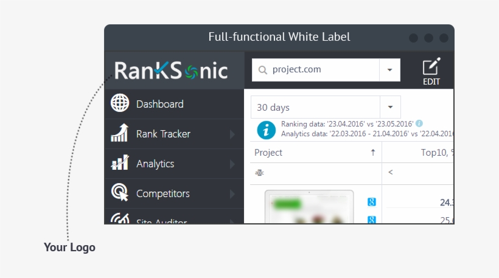Open the 30 days dropdown arrow

[x=390, y=107]
